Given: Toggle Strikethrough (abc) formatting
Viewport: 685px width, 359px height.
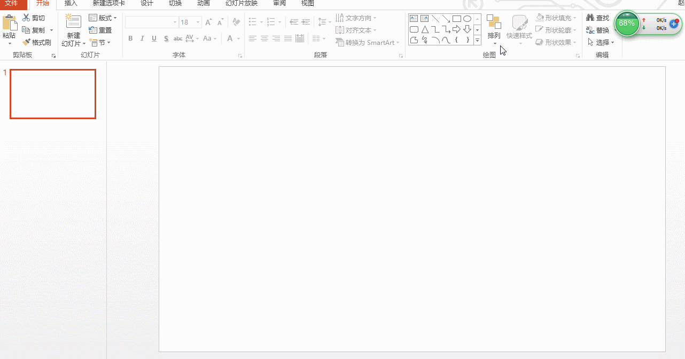Looking at the screenshot, I should pos(178,38).
